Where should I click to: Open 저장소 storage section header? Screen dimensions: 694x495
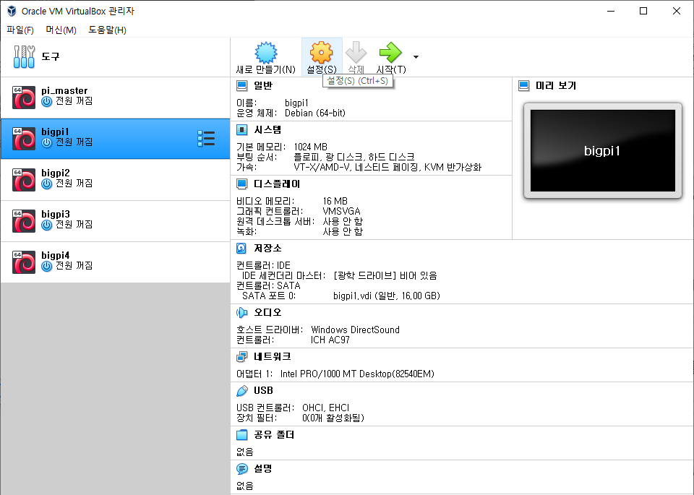pyautogui.click(x=267, y=248)
